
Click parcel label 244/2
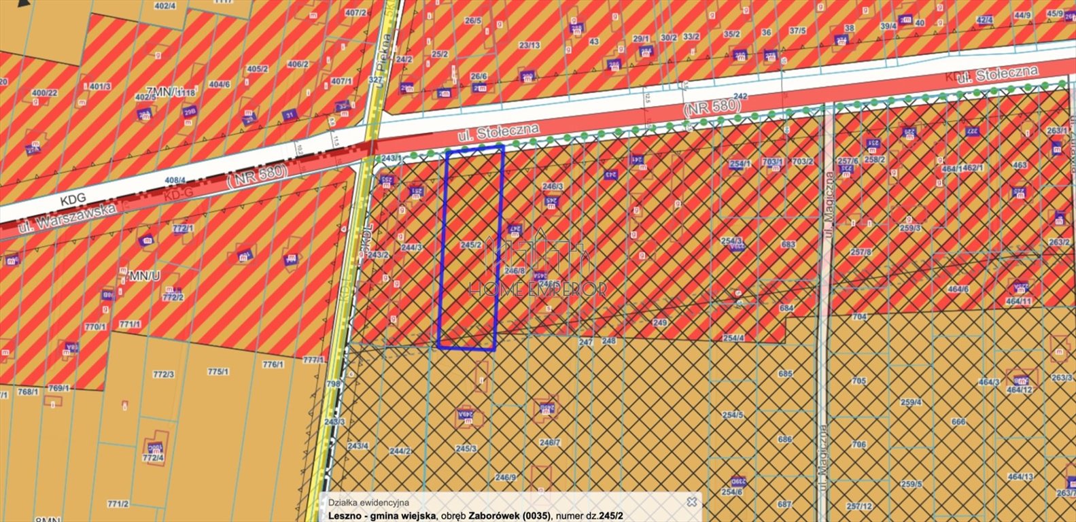tap(400, 451)
